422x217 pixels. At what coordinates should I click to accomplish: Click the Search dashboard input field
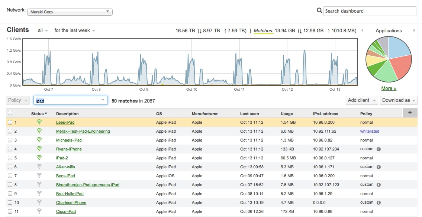[370, 11]
